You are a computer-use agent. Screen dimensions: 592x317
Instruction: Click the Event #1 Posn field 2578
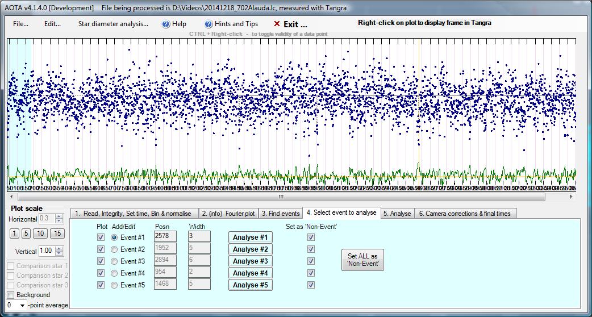coord(165,237)
